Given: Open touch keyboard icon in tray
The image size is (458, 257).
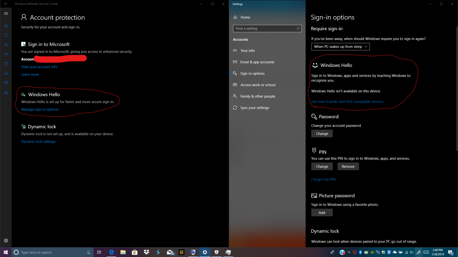Looking at the screenshot, I should pos(426,252).
